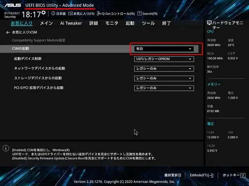The width and height of the screenshot is (249, 186).
Task: Click the 01/16/2021 date
Action: tap(12, 14)
